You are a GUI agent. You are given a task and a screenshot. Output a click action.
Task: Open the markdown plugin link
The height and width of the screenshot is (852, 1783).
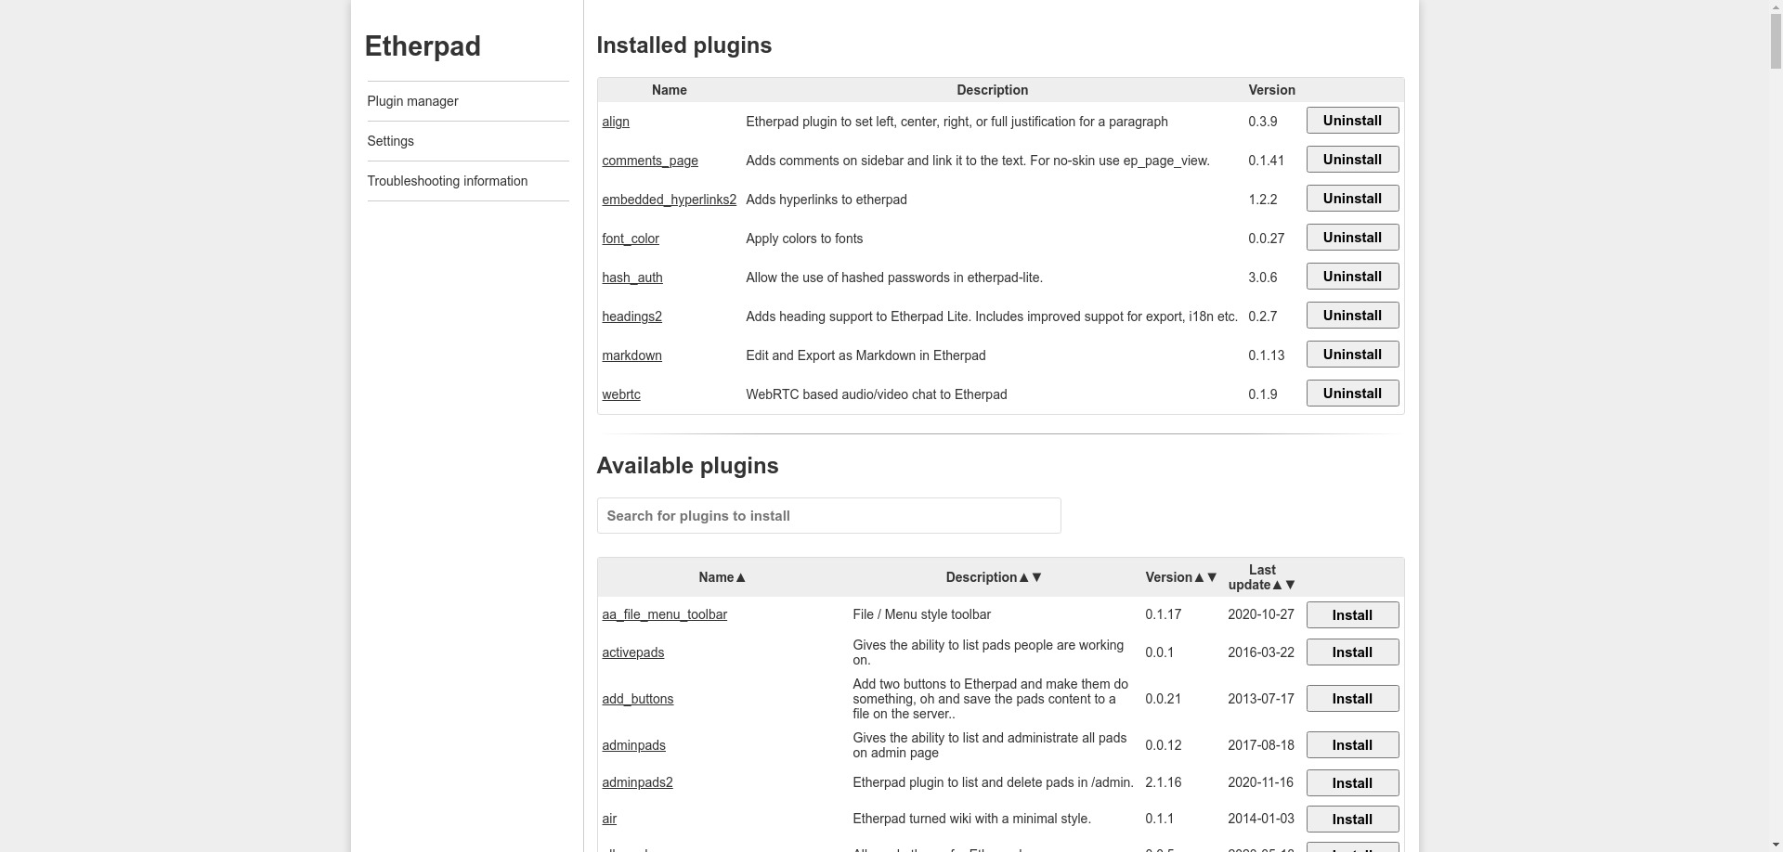[x=631, y=355]
